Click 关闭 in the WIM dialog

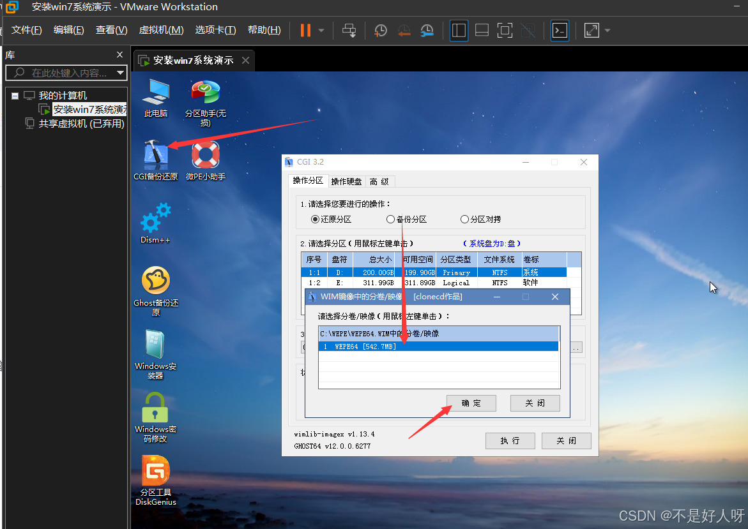[x=535, y=403]
